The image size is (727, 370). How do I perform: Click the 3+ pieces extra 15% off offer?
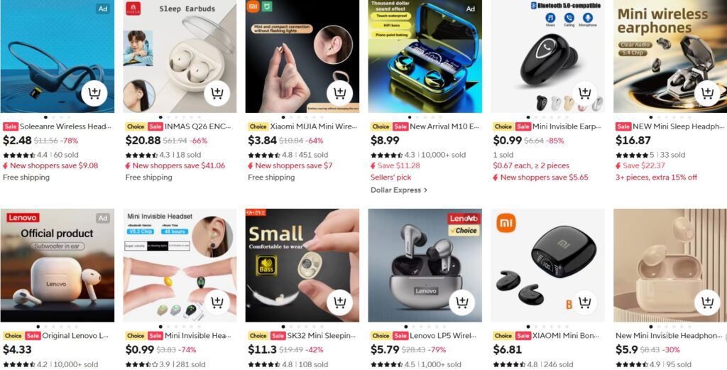click(657, 178)
